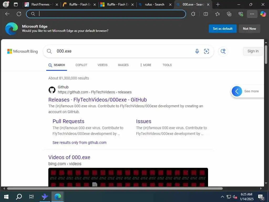Open the Edge profile avatar
Viewport: 269px width, 202px height.
(x=6, y=4)
